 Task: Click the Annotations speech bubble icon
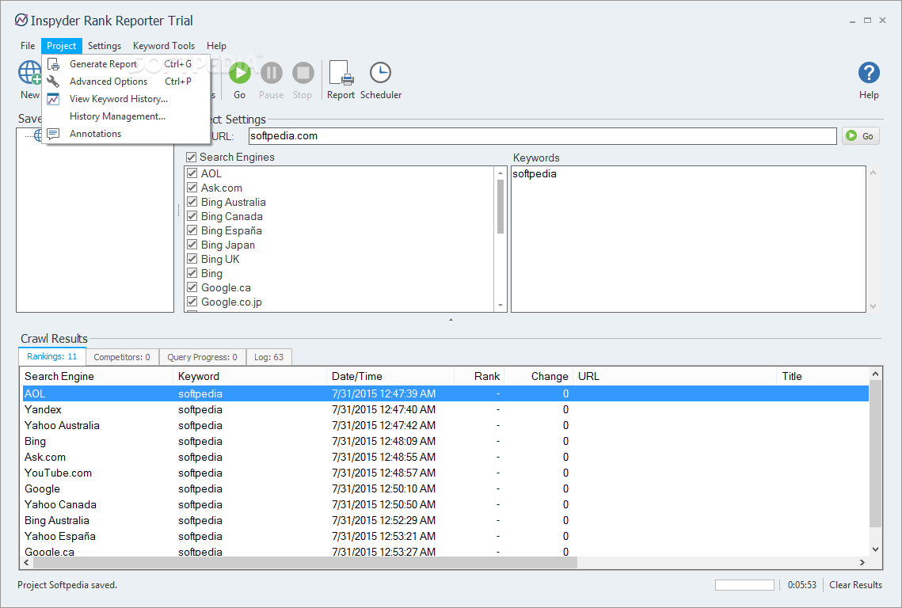point(54,134)
